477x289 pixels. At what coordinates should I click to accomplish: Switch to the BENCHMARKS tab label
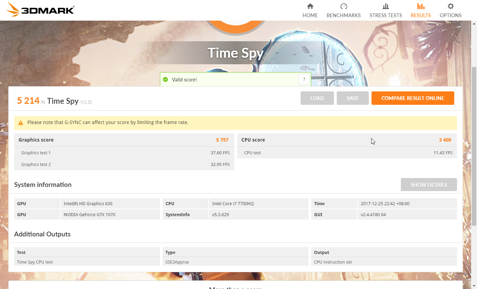(x=344, y=15)
